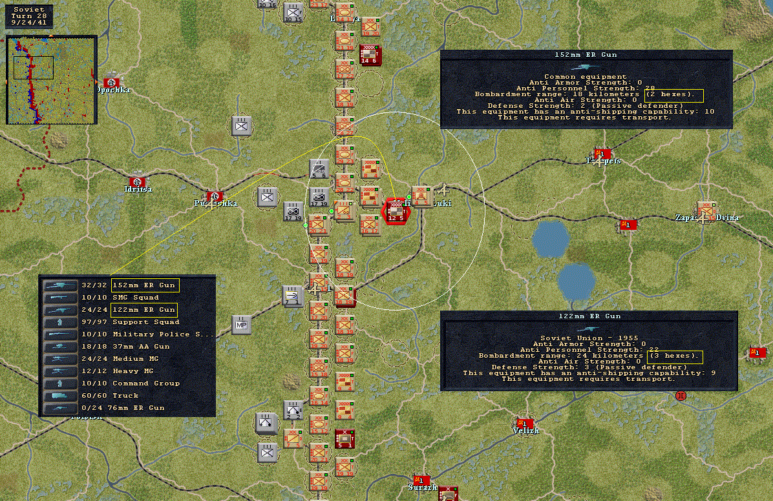Click the Military Police S... equipment row
Screen dimensions: 773x501
[127, 334]
